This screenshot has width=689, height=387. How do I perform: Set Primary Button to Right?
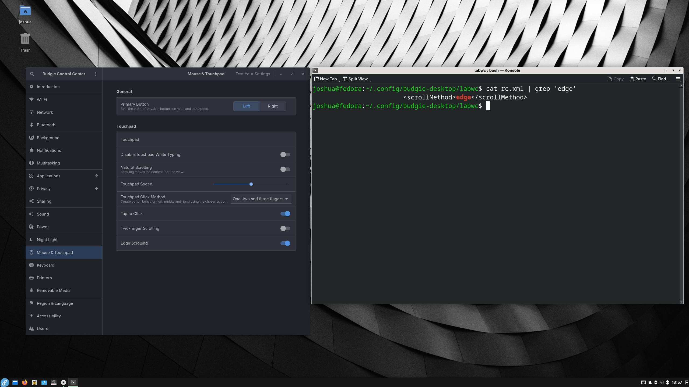click(273, 106)
